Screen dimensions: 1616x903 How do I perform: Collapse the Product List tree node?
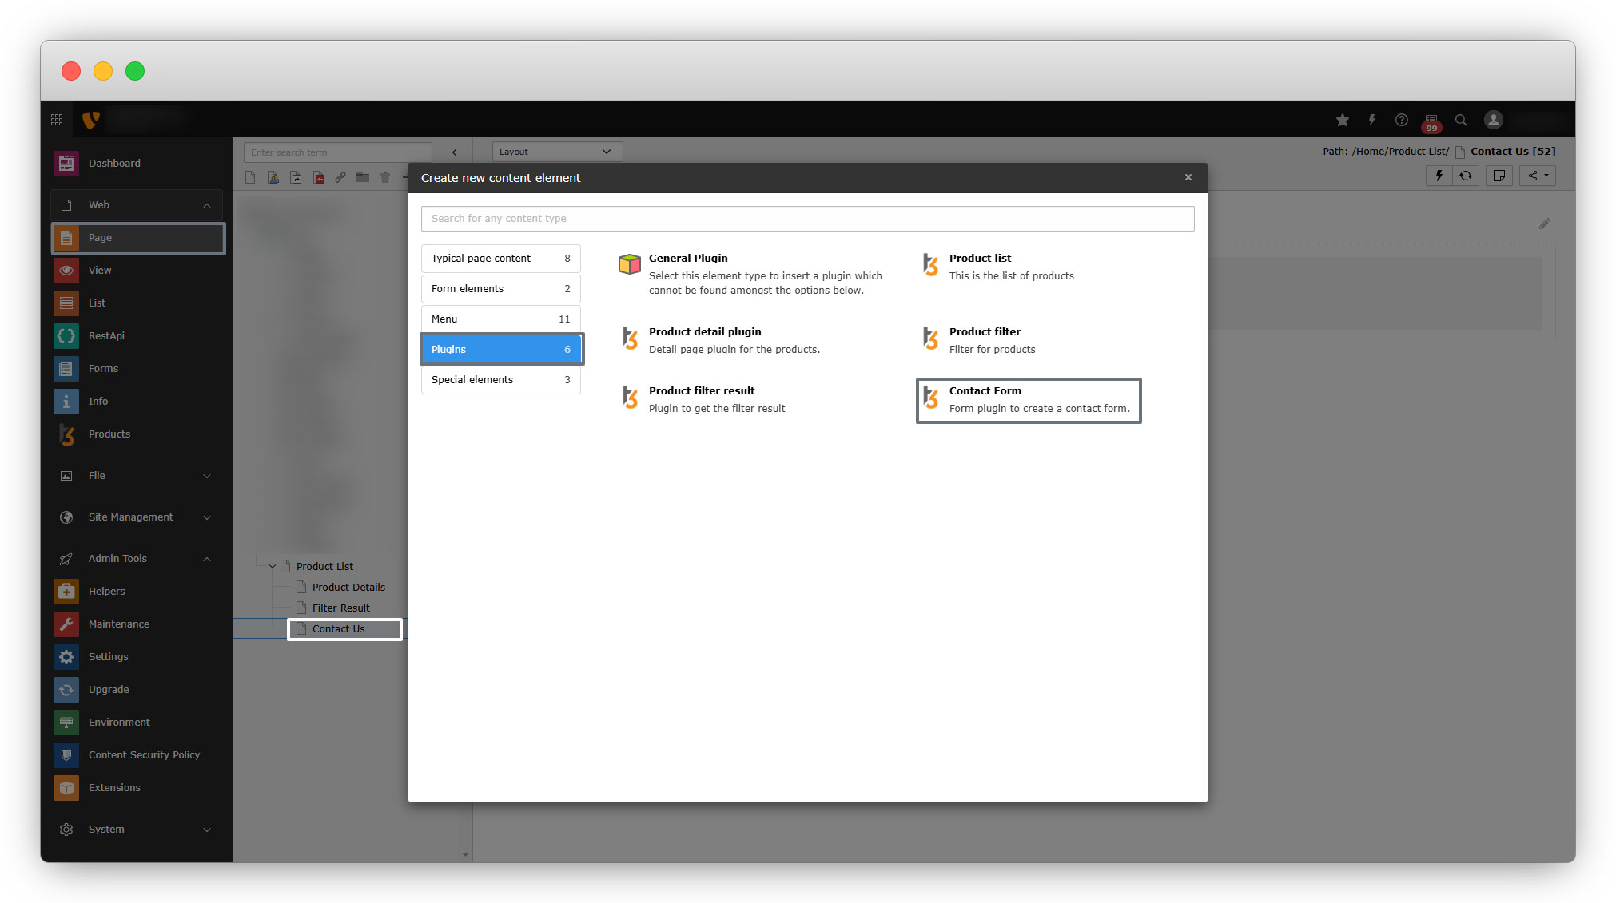click(273, 567)
